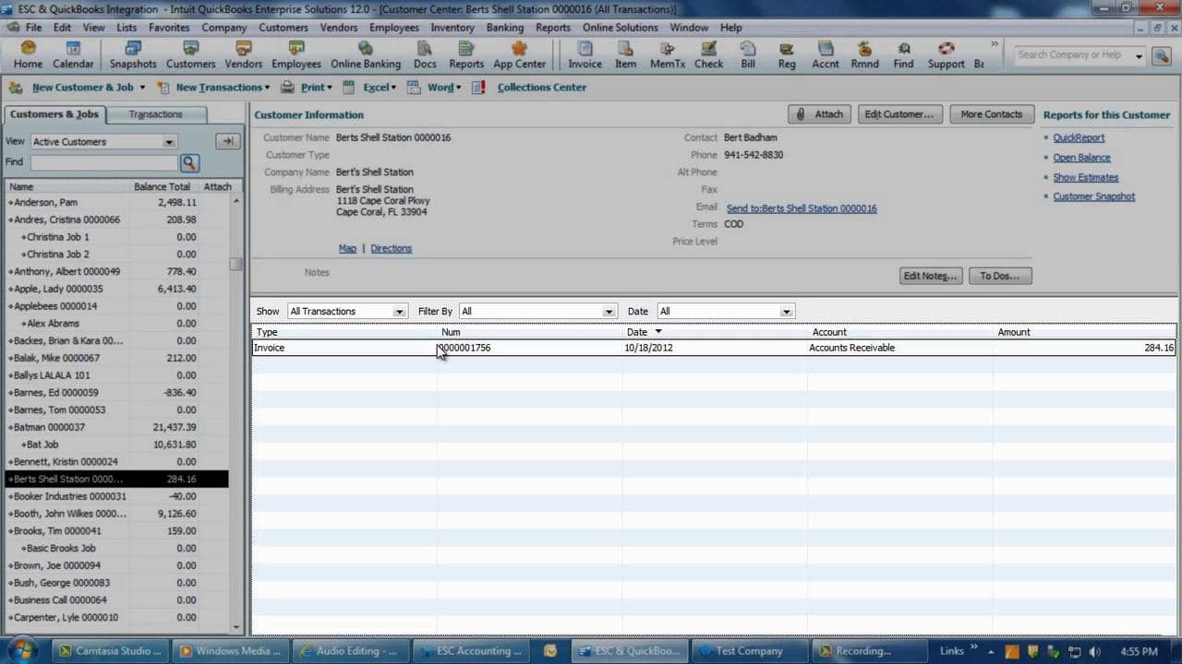Open the Accnt chart of accounts icon

click(826, 54)
